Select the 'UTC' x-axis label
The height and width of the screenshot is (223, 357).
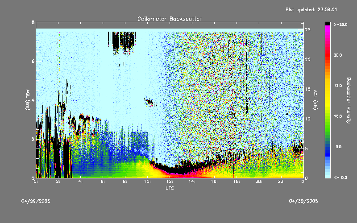(x=170, y=188)
